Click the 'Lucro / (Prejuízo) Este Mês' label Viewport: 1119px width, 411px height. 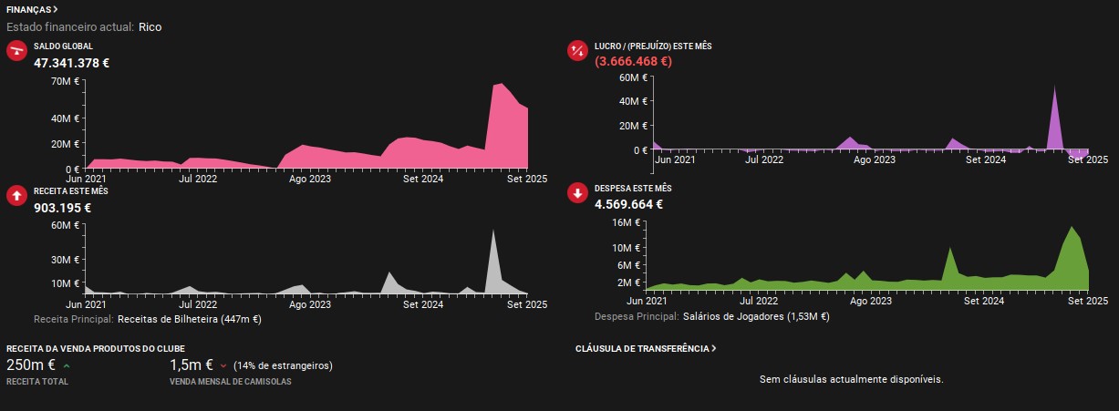tap(653, 45)
